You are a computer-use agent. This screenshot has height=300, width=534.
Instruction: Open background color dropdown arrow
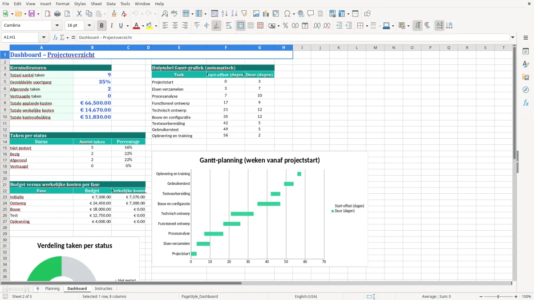(x=156, y=26)
